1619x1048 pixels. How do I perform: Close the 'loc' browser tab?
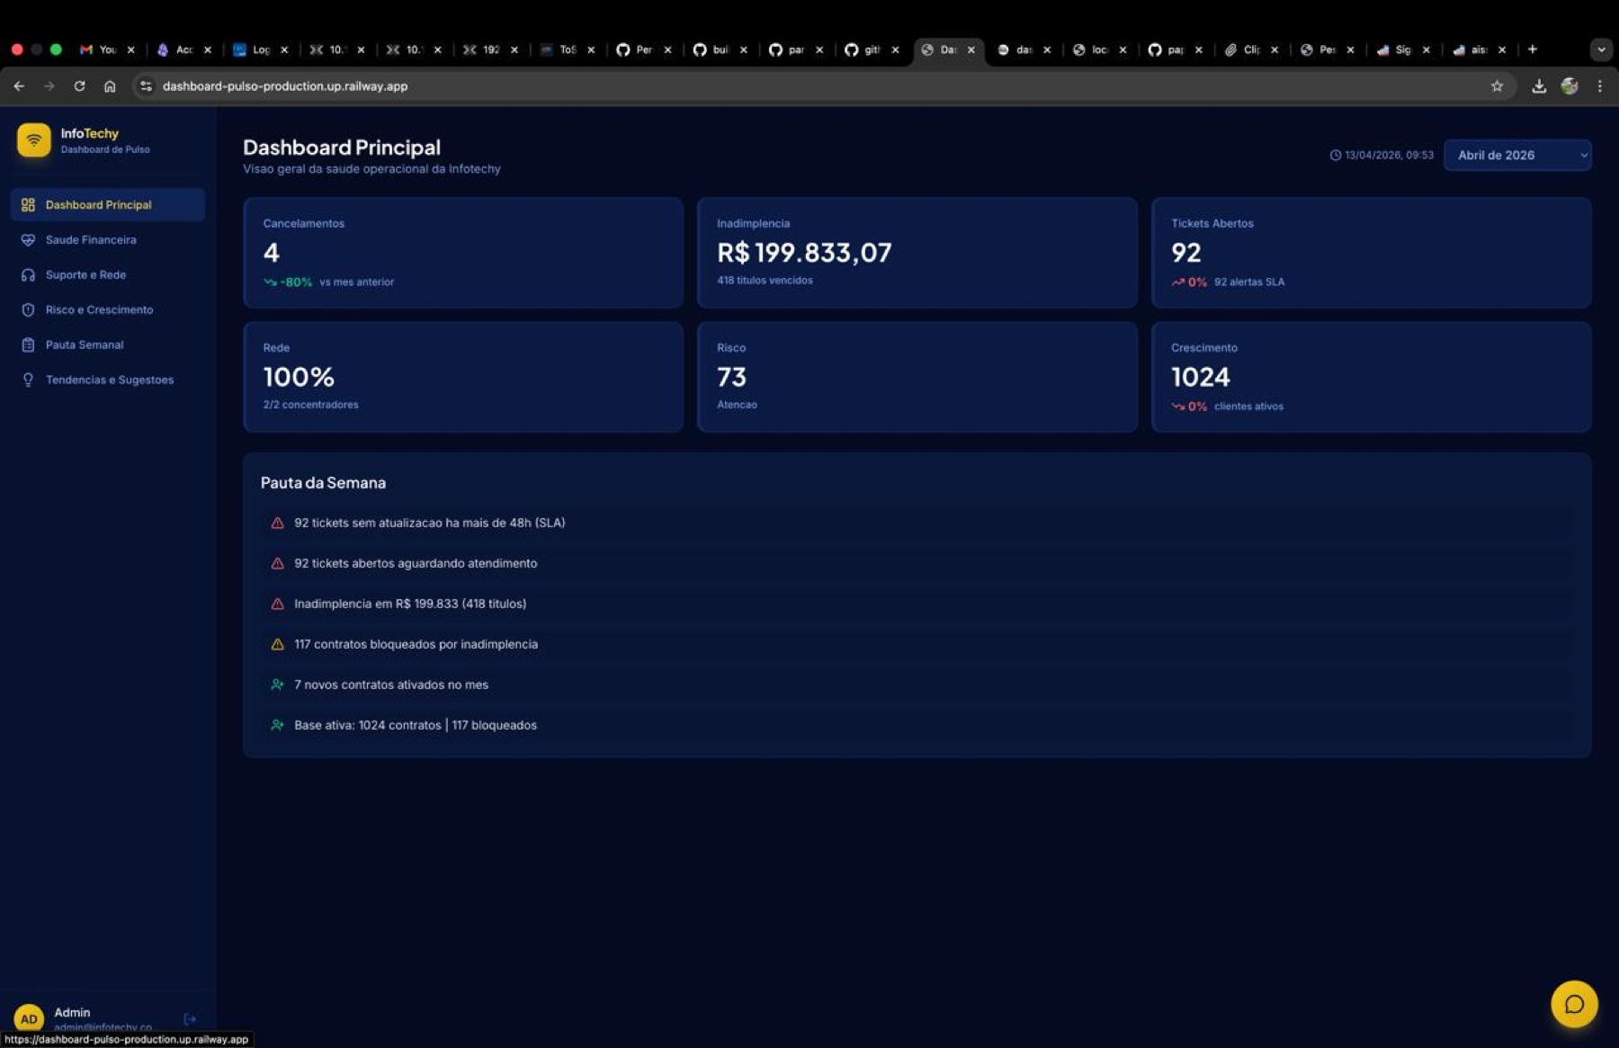1123,49
